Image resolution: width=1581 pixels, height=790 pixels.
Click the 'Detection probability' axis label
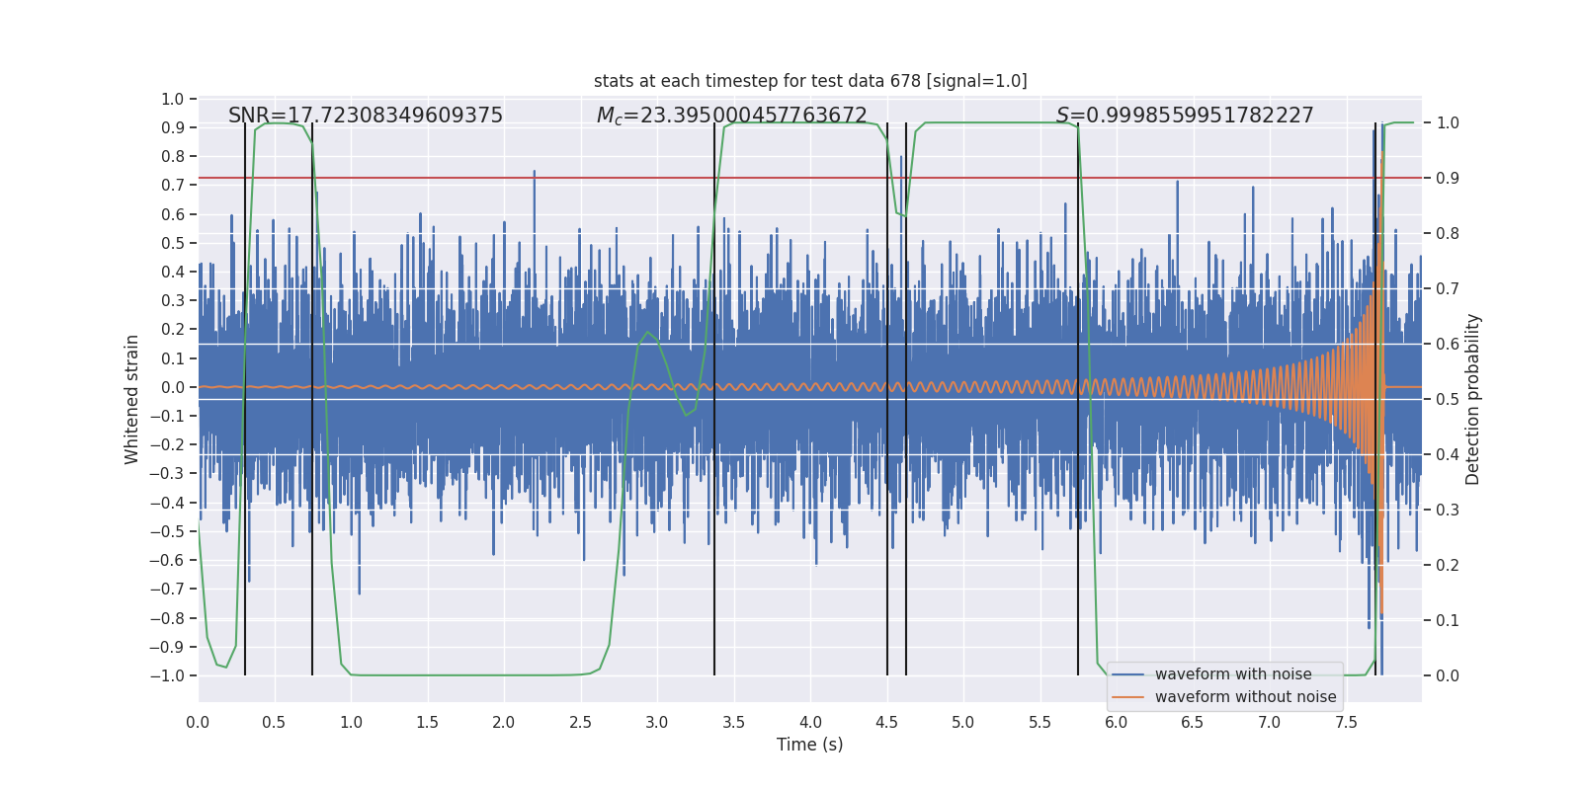click(1473, 399)
